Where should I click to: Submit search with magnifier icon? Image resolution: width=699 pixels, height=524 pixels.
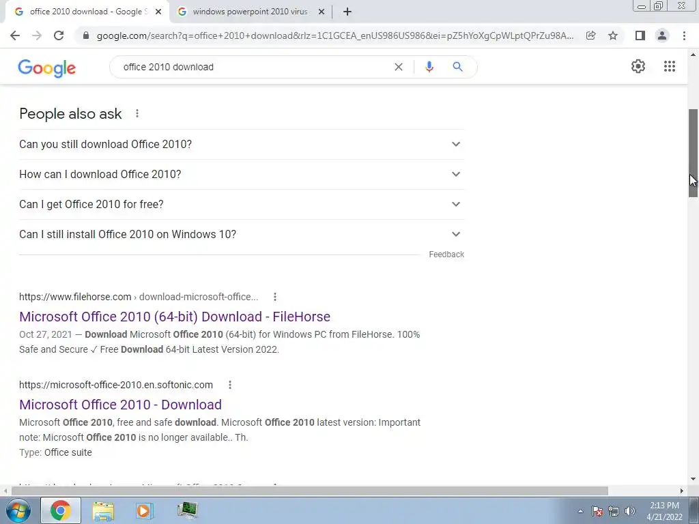click(458, 67)
